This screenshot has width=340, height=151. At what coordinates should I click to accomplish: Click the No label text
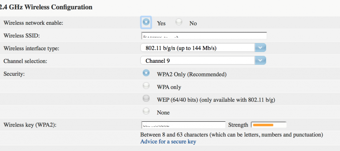193,23
